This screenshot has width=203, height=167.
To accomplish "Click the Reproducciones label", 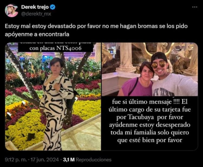I will pyautogui.click(x=93, y=160).
